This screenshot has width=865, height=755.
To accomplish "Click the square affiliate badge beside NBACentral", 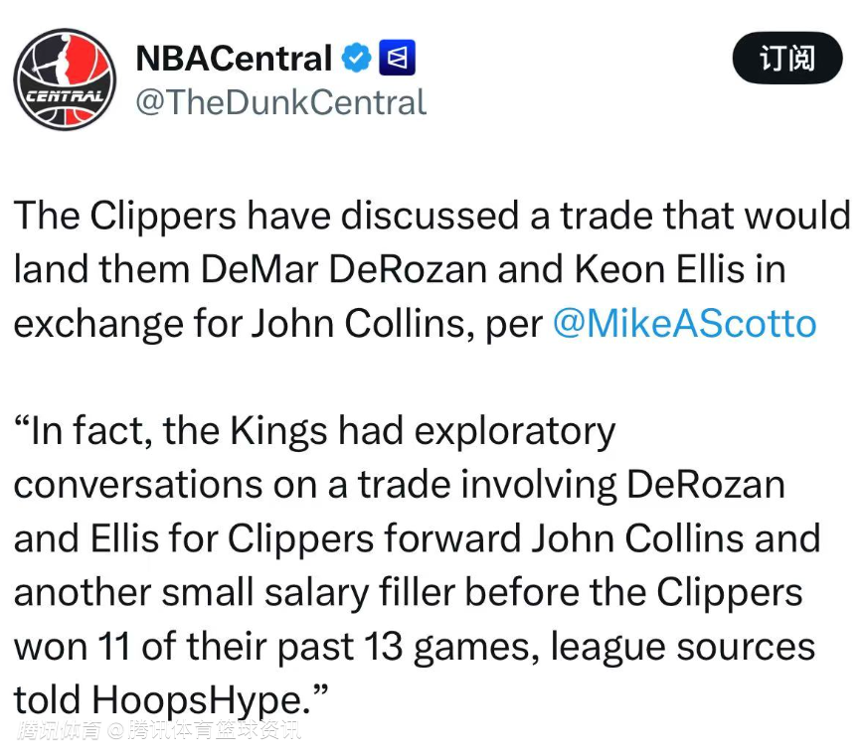I will pyautogui.click(x=399, y=59).
